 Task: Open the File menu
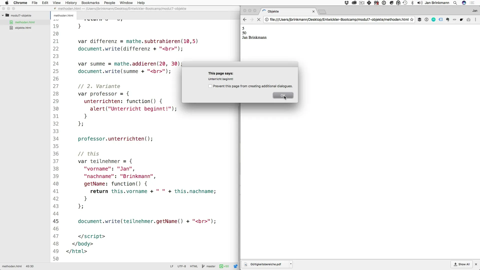pyautogui.click(x=34, y=3)
